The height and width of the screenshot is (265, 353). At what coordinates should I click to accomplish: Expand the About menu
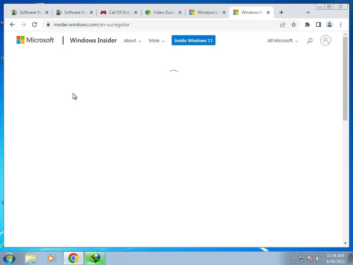point(132,41)
